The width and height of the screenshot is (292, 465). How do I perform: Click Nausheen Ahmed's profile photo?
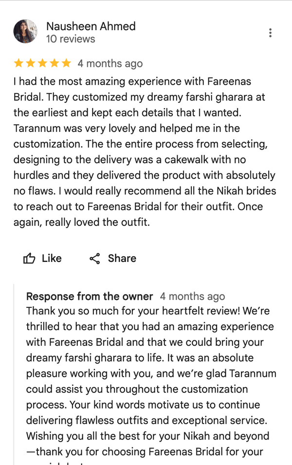[25, 32]
